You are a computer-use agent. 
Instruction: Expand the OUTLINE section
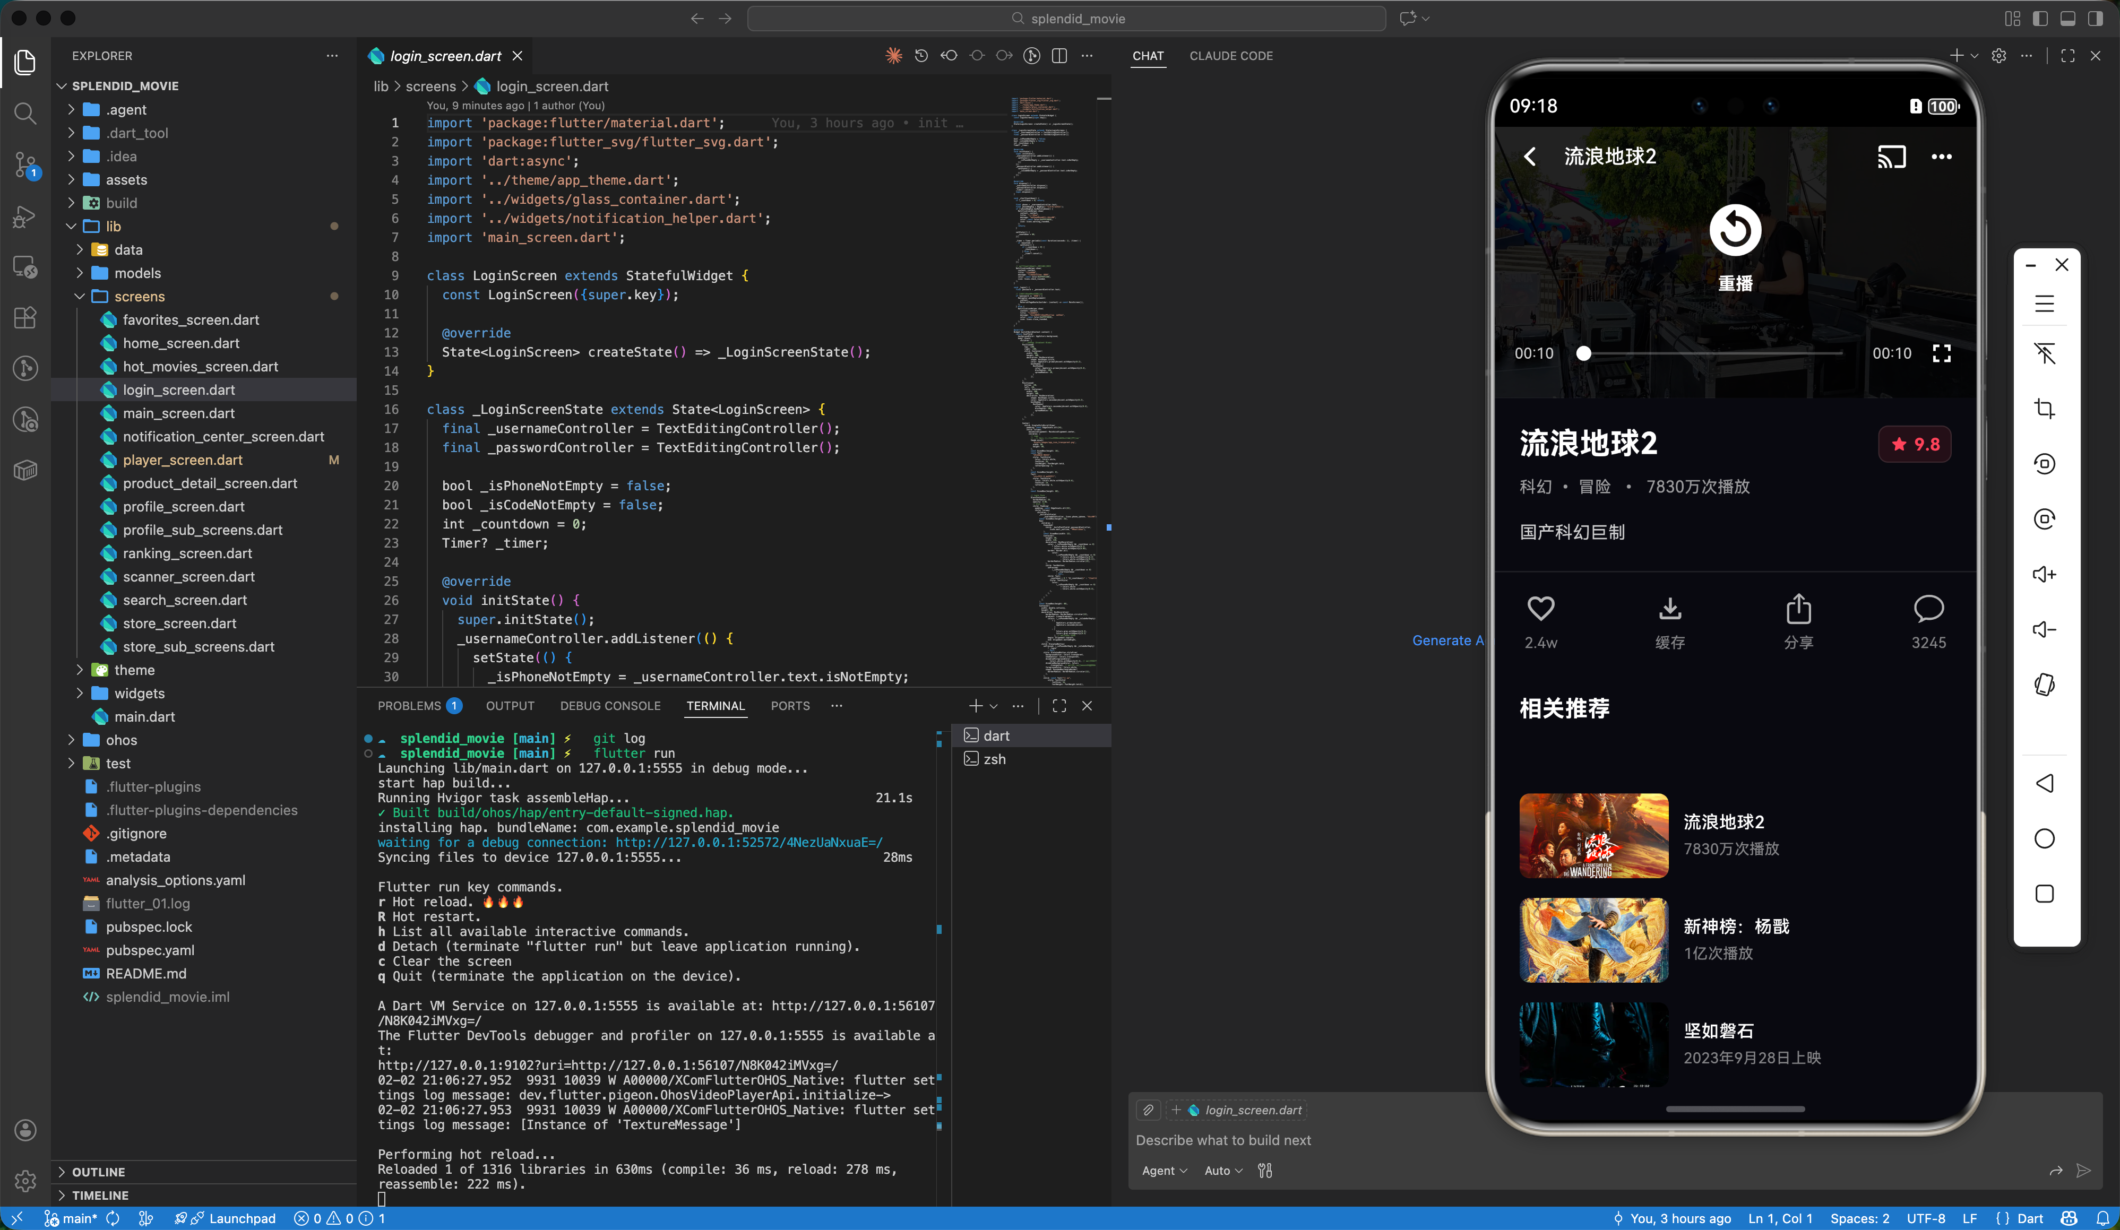pyautogui.click(x=98, y=1172)
